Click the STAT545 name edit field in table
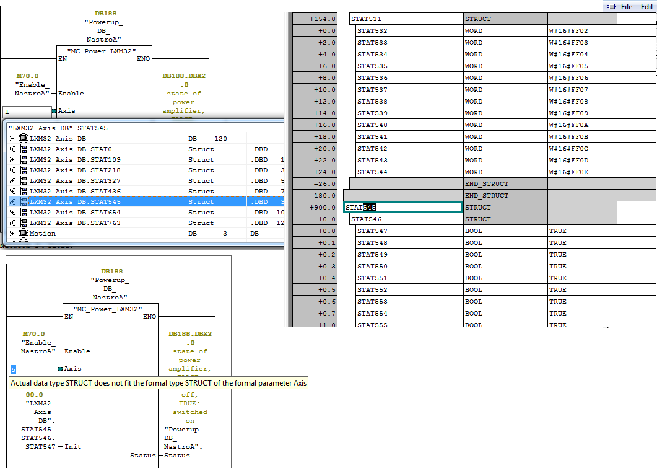 point(402,207)
